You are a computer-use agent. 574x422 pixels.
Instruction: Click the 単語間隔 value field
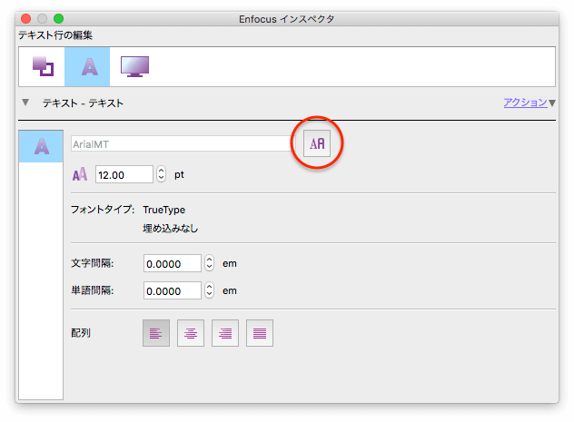[173, 290]
